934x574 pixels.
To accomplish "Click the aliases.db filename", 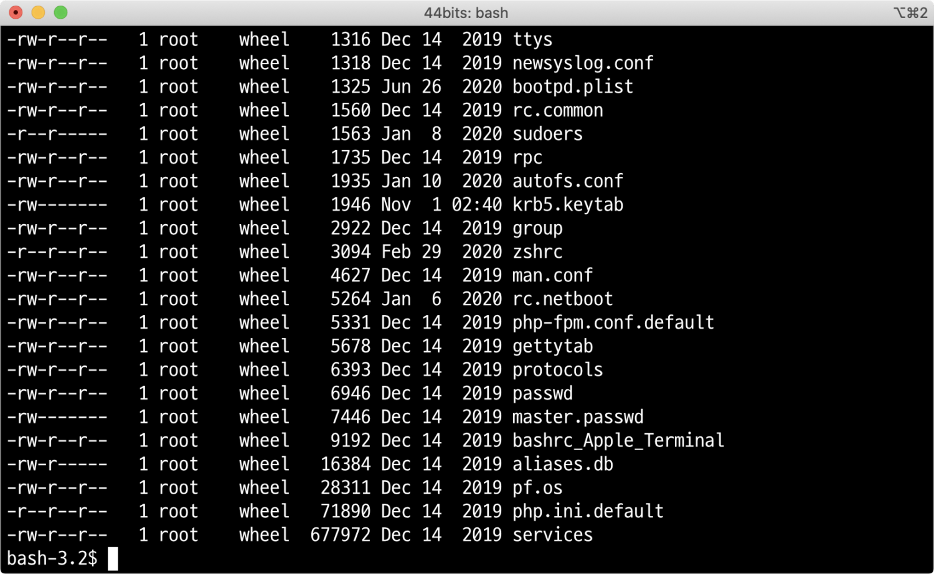I will point(562,464).
